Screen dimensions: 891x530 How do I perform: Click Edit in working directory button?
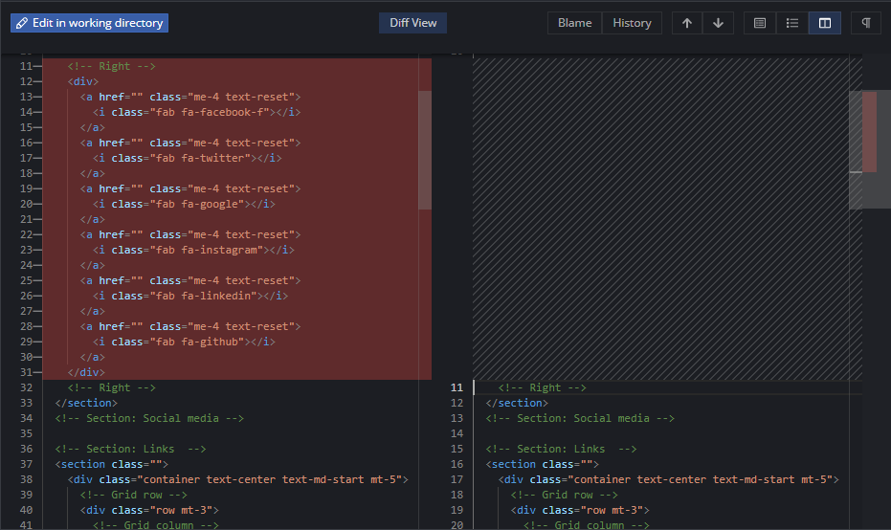pyautogui.click(x=89, y=23)
